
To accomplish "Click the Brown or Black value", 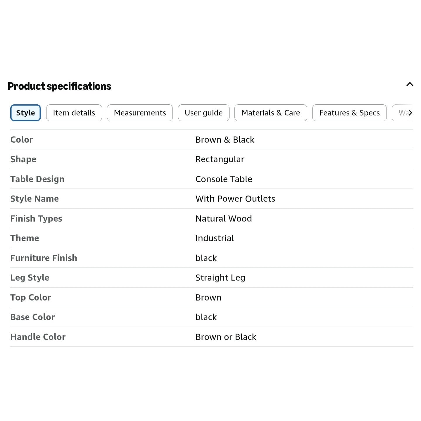I will (x=226, y=337).
